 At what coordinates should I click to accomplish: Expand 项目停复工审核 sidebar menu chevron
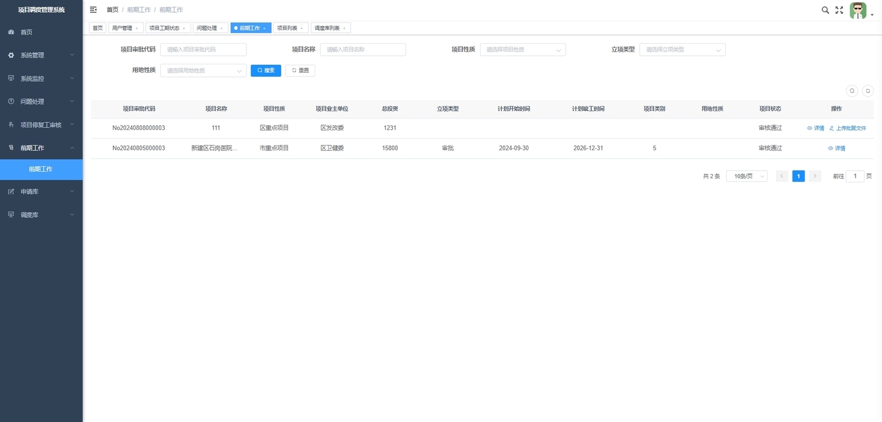pos(72,125)
